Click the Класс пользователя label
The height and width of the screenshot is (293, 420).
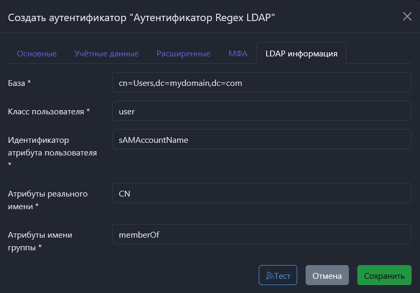[x=48, y=111]
